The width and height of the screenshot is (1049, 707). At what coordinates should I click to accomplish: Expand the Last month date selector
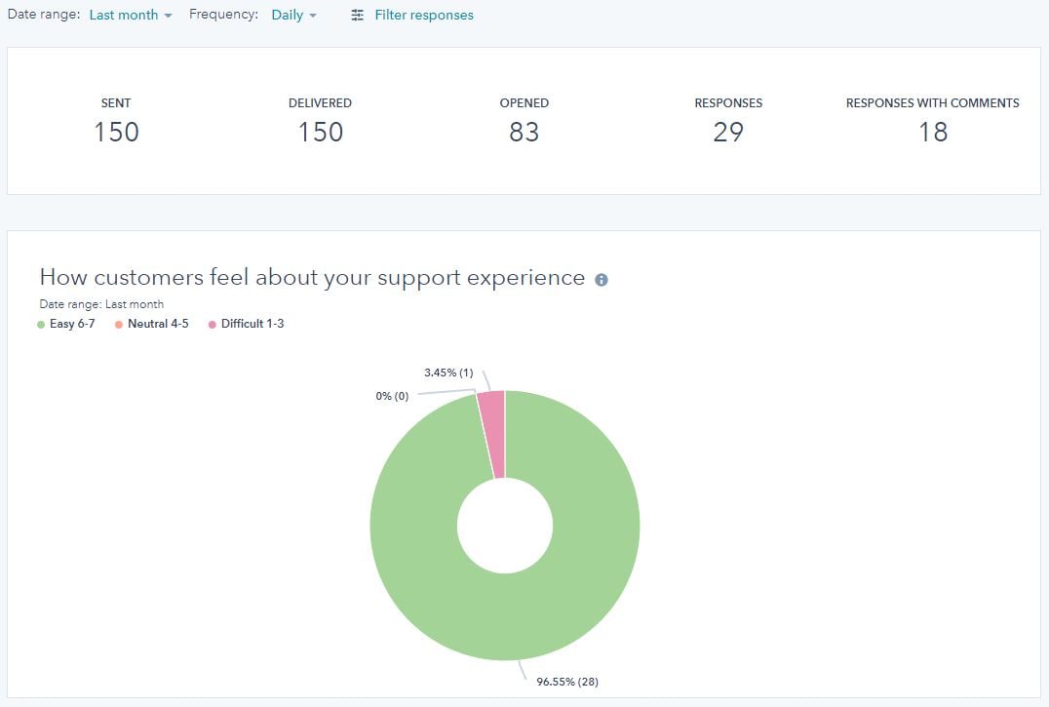[130, 15]
